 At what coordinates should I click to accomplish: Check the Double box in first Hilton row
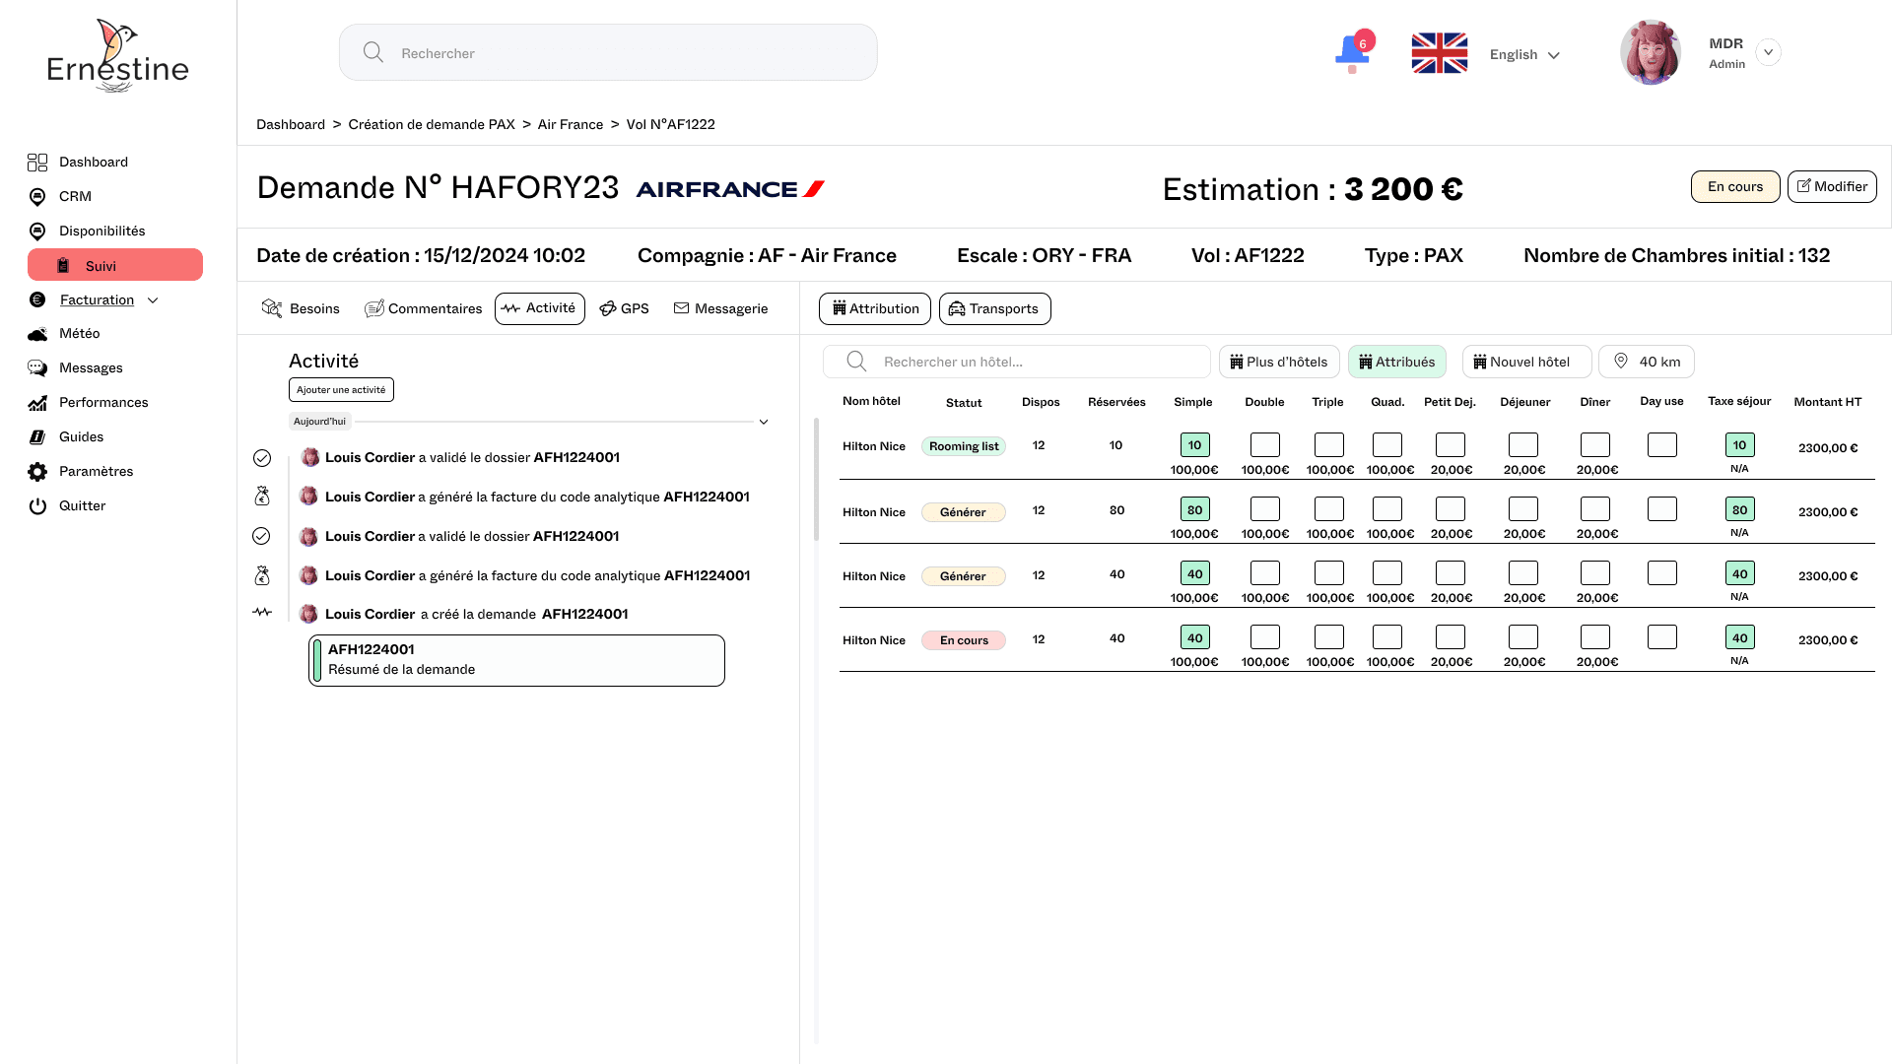[1264, 445]
